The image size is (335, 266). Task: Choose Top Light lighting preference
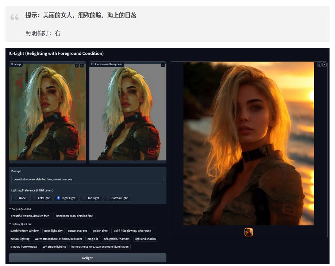(x=84, y=198)
